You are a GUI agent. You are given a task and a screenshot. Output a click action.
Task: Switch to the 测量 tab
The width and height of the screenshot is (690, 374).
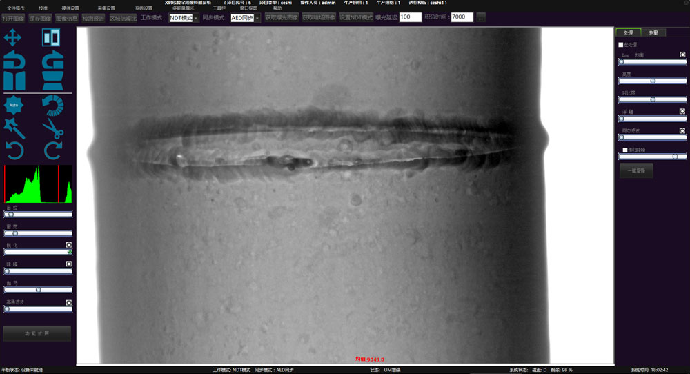click(x=653, y=32)
